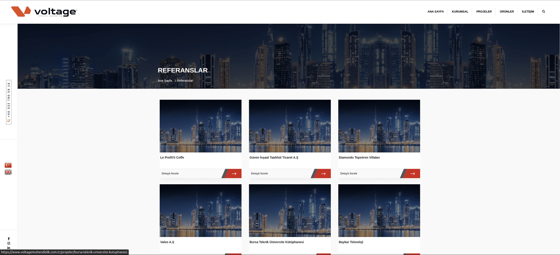The width and height of the screenshot is (560, 255).
Task: Open Güven İnşaat Taahhüt Ticaret A.Ş title
Action: point(274,158)
